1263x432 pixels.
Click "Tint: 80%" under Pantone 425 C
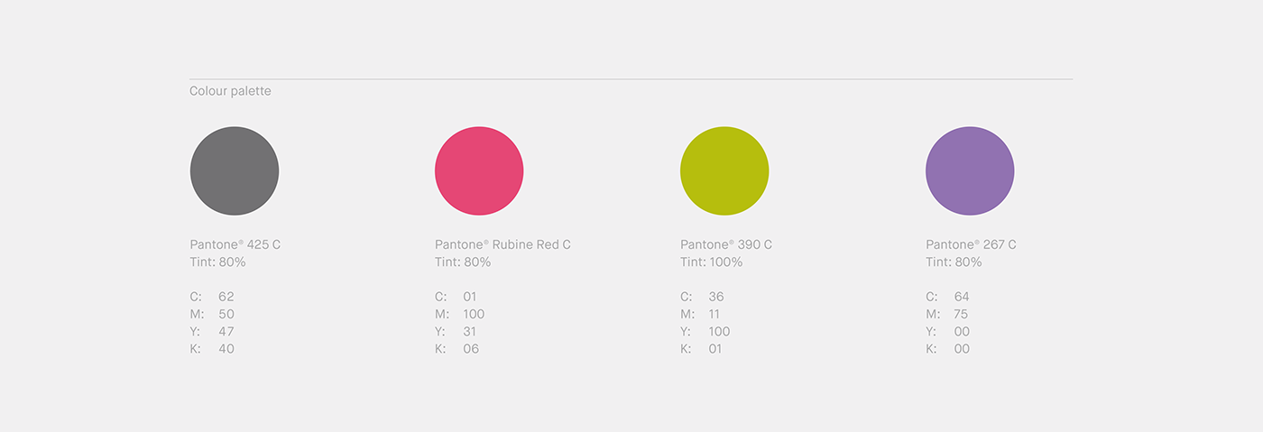(x=217, y=262)
